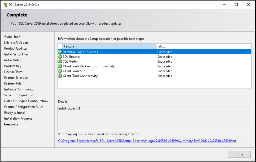Click the green check icon beside Database Engine Services

point(60,52)
